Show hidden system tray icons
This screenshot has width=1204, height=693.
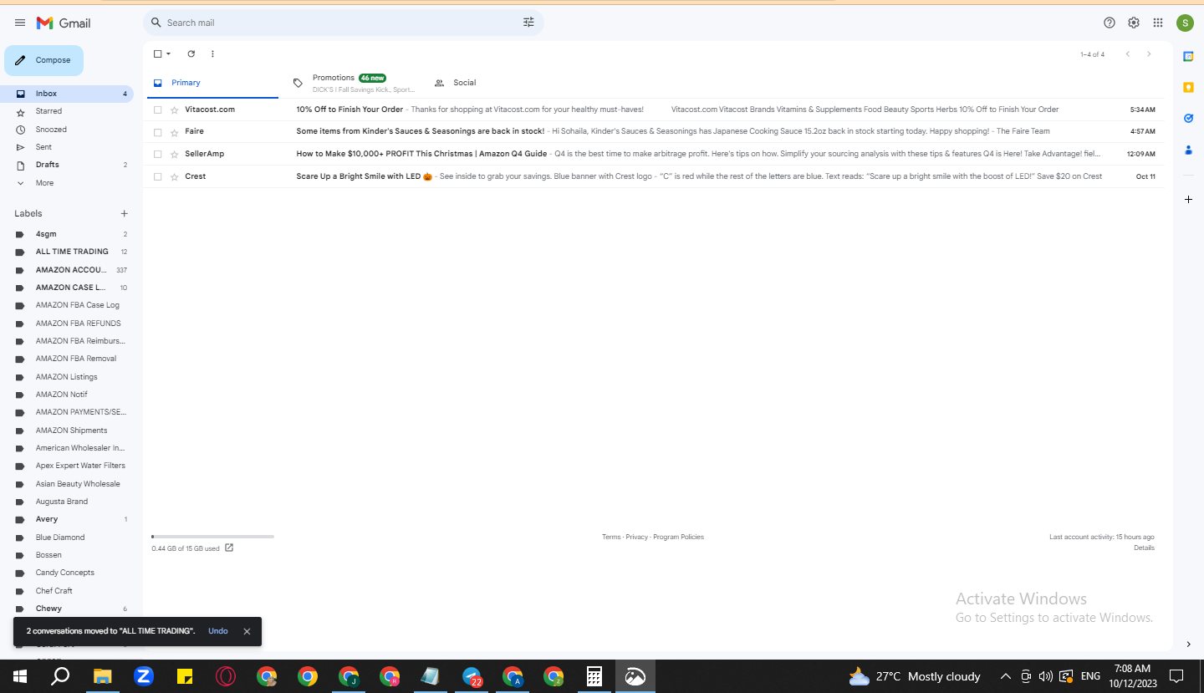1005,675
